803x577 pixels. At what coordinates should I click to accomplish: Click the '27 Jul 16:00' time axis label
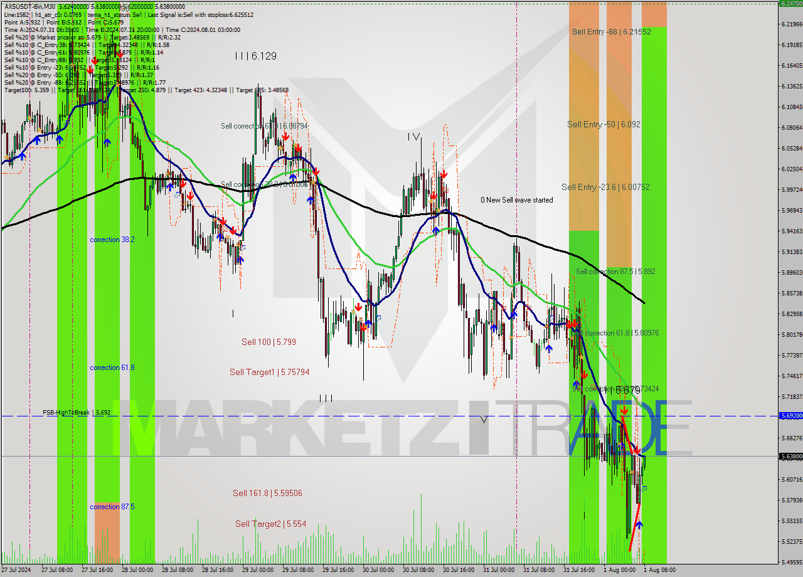coord(97,570)
